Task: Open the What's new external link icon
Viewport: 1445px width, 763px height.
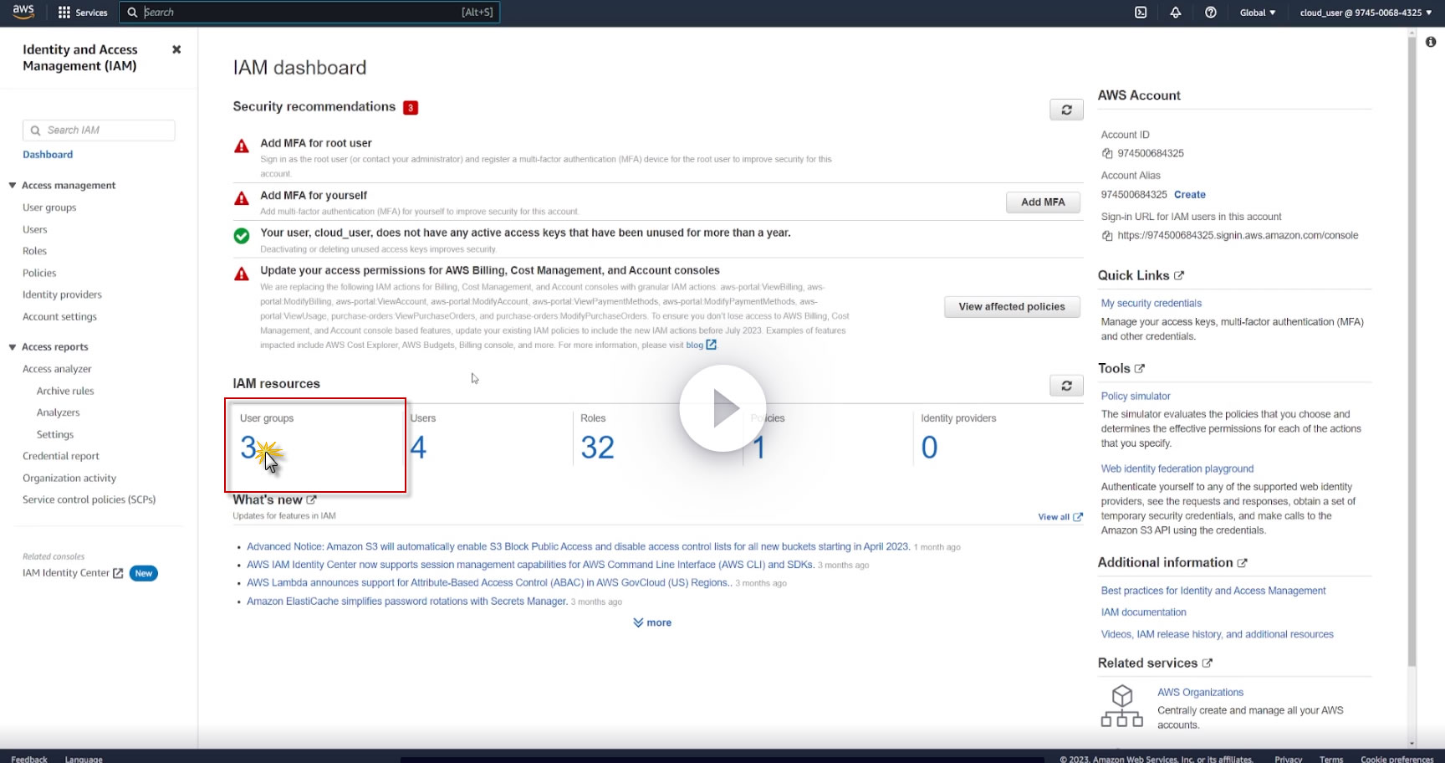Action: pos(312,499)
